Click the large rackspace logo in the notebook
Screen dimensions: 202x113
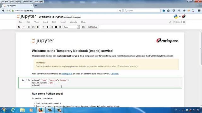click(x=167, y=40)
